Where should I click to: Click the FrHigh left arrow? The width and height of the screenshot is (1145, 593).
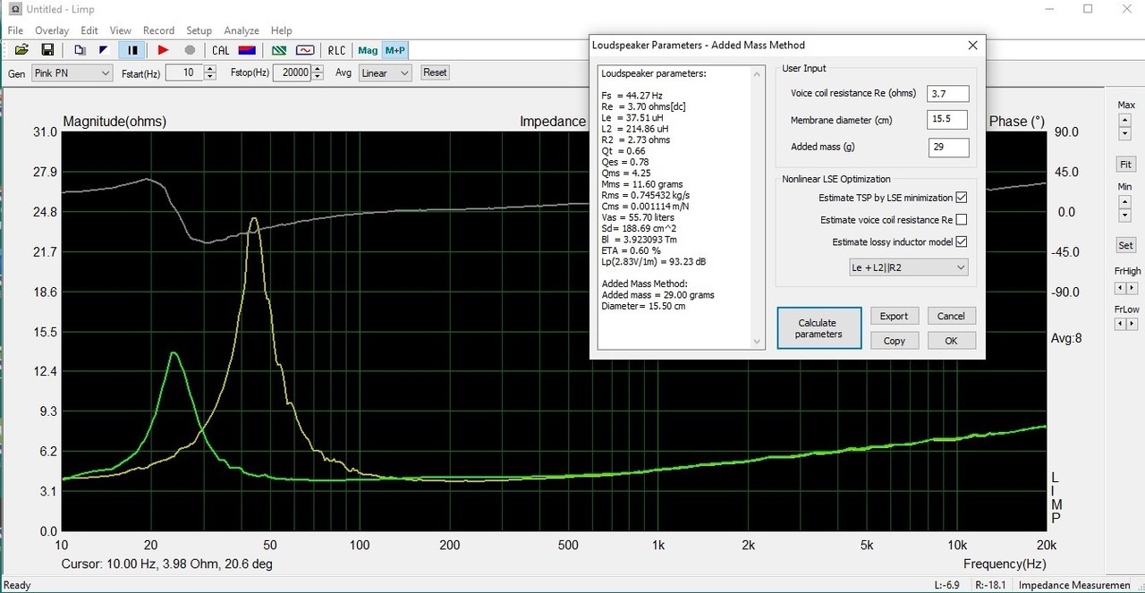(1119, 288)
